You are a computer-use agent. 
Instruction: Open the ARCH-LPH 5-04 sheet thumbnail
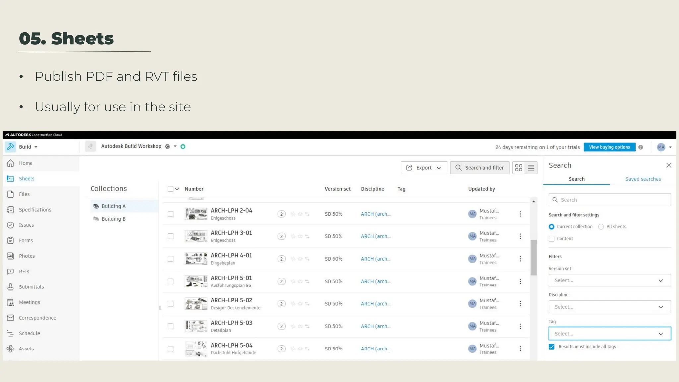coord(196,349)
